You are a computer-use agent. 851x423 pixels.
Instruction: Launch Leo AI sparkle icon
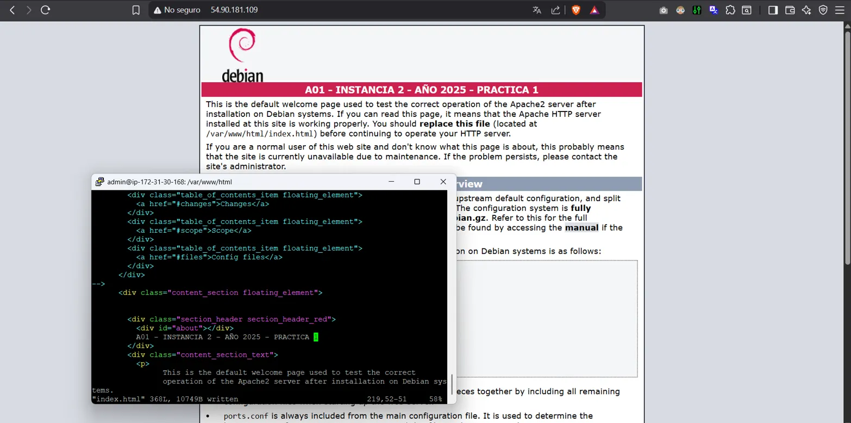[x=806, y=10]
